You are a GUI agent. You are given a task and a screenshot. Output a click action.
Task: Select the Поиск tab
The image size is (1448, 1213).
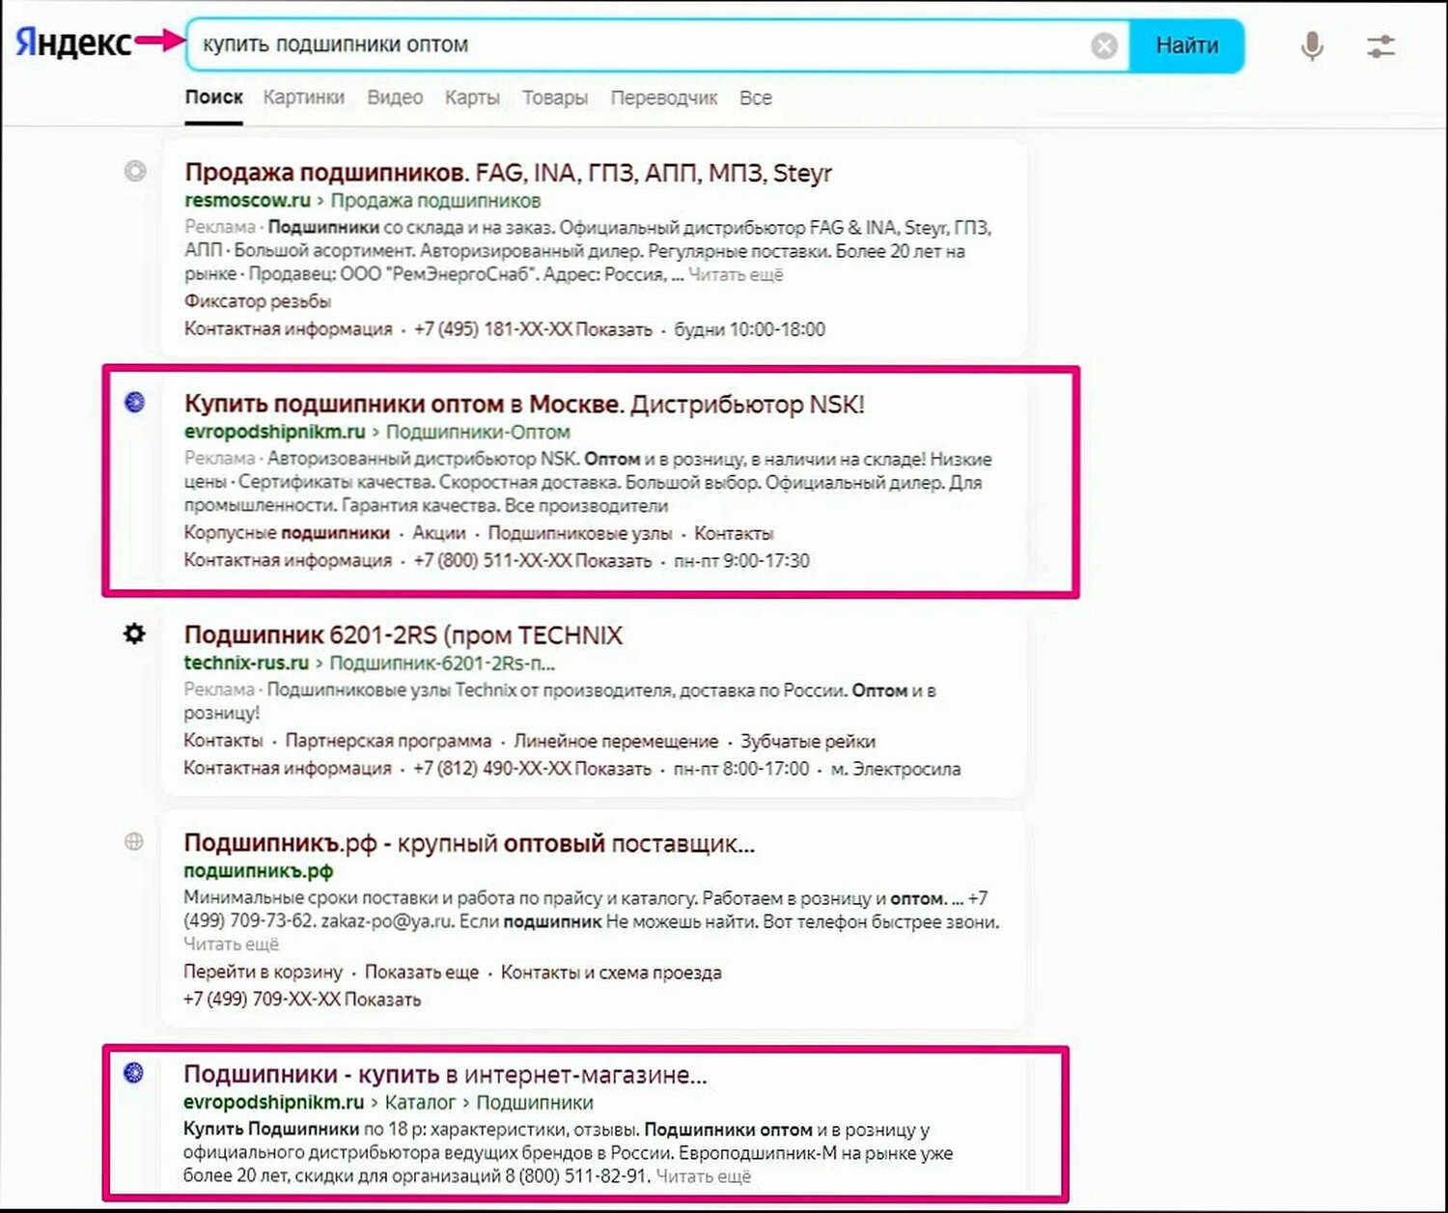tap(214, 98)
